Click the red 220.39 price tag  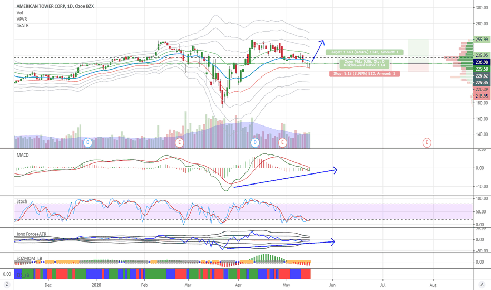[482, 90]
